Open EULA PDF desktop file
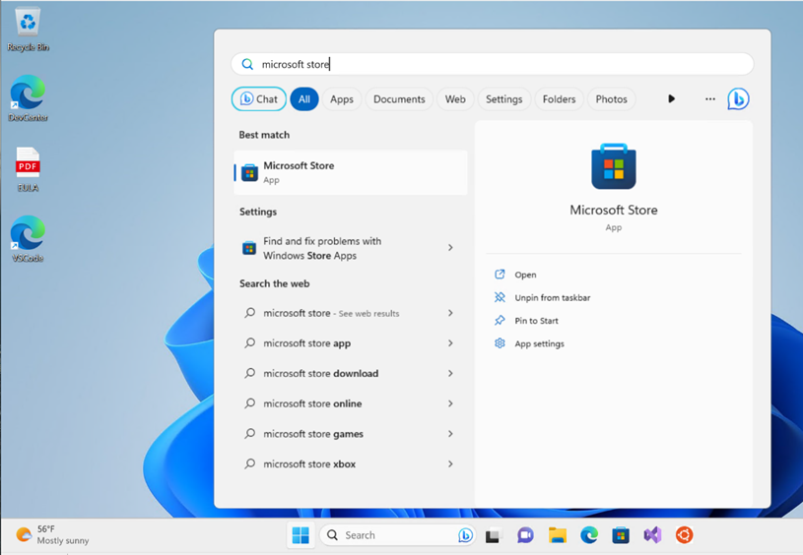Viewport: 803px width, 555px height. coord(28,169)
